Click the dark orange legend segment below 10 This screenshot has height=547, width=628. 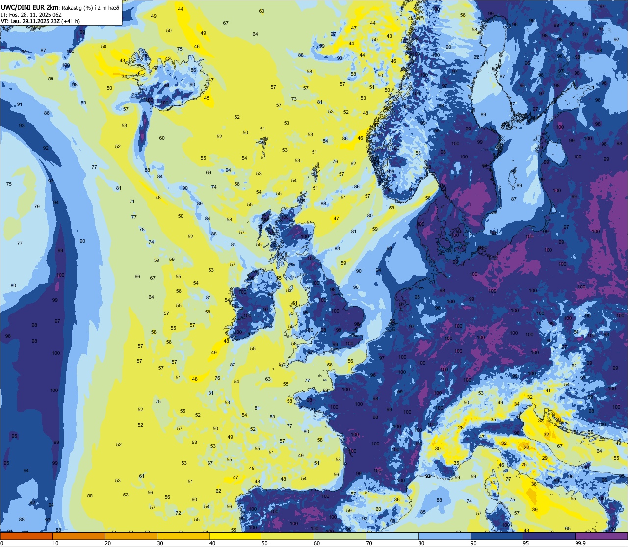(26, 536)
